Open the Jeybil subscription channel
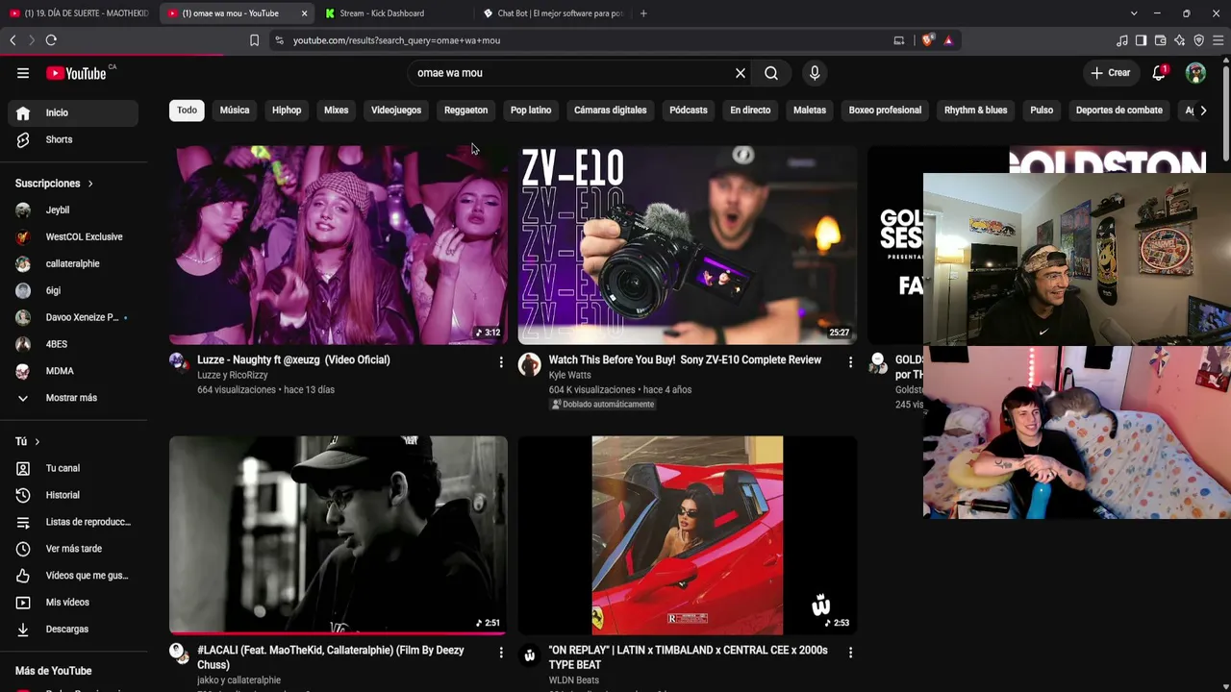The height and width of the screenshot is (692, 1231). pyautogui.click(x=73, y=210)
